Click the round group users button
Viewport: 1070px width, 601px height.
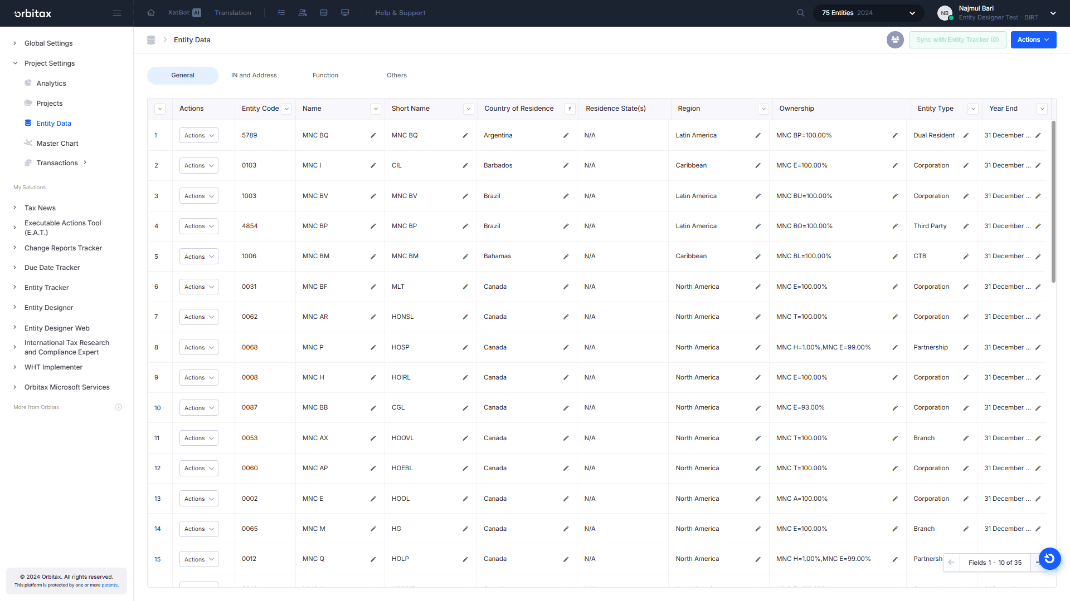click(x=895, y=40)
